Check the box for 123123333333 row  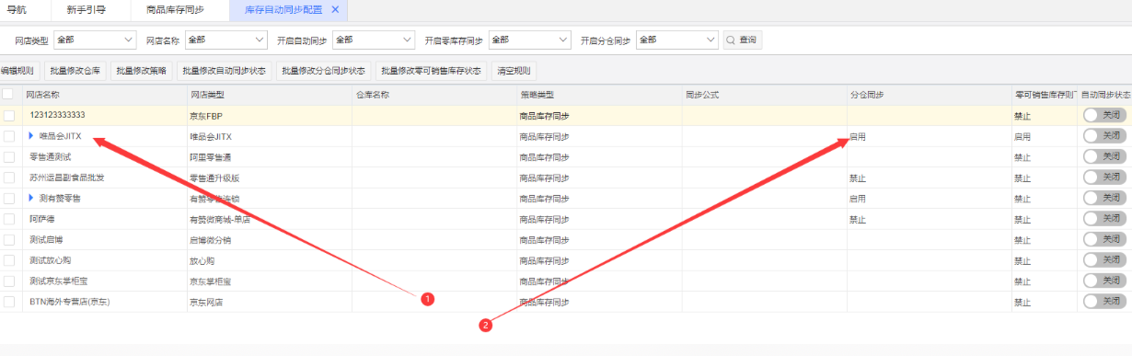pyautogui.click(x=8, y=115)
